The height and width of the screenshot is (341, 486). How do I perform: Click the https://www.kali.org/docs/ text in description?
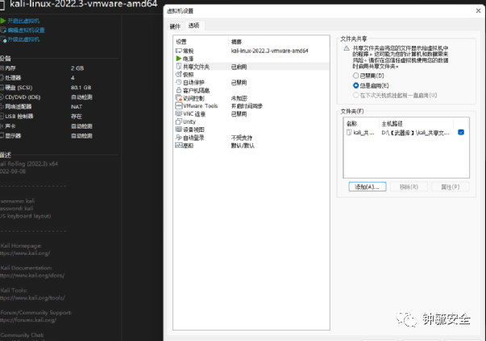pos(32,276)
